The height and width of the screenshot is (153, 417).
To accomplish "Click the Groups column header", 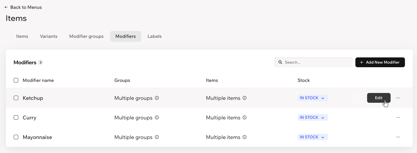I will (122, 80).
